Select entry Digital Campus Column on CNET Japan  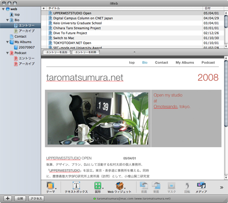[132, 18]
